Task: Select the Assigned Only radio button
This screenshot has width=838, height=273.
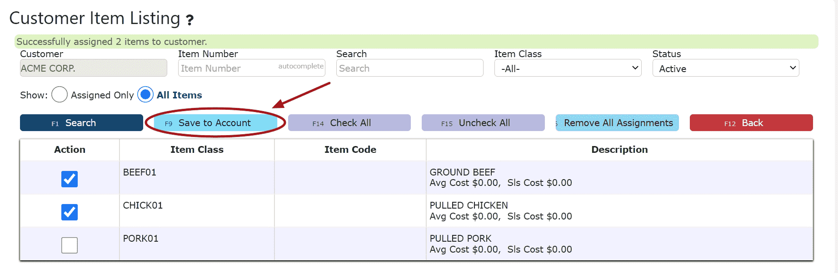Action: coord(60,95)
